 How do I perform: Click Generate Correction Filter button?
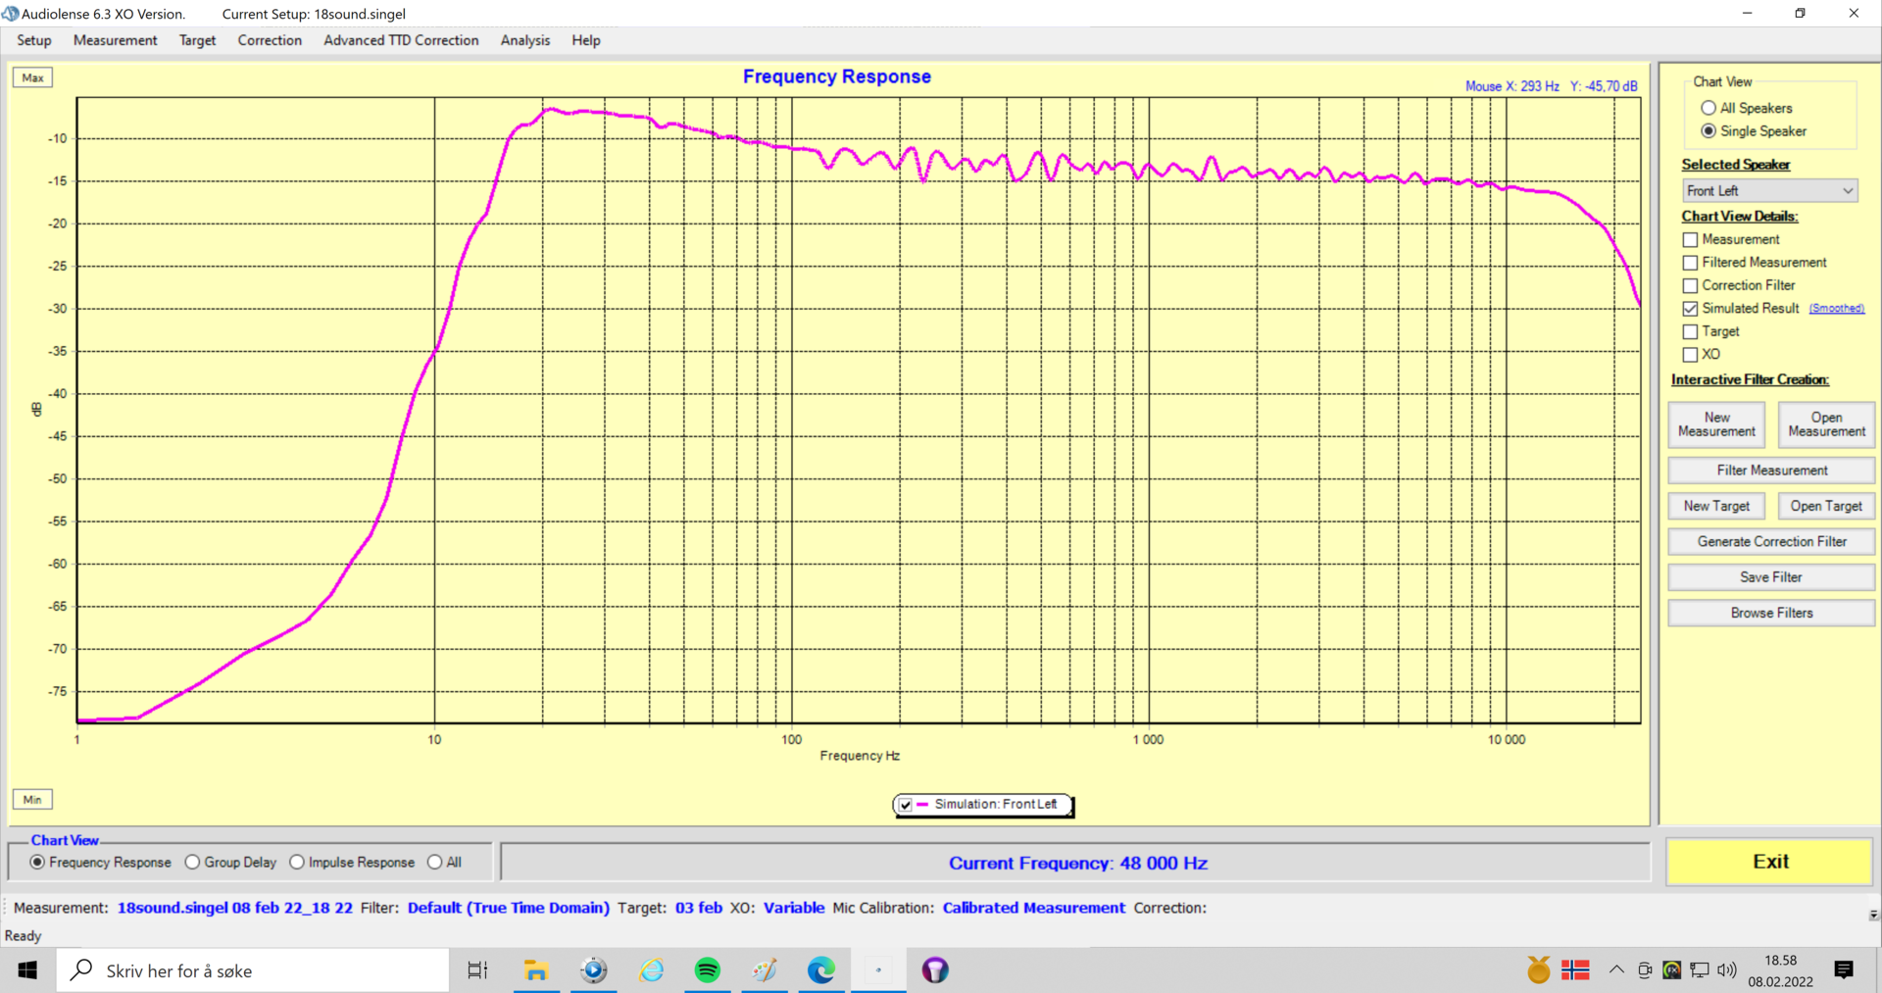pos(1771,541)
